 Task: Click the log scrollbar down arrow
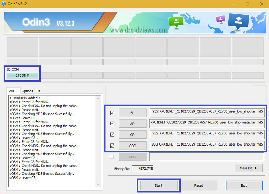[x=98, y=184]
